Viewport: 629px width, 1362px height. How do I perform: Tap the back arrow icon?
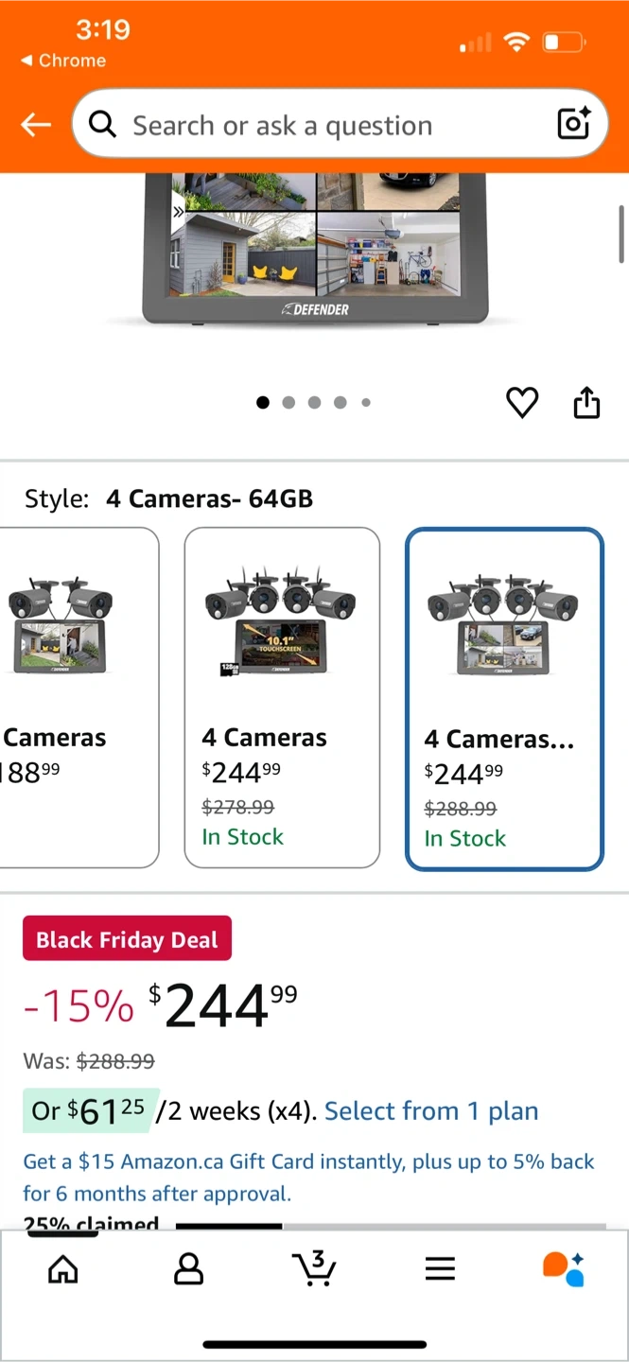pyautogui.click(x=36, y=125)
